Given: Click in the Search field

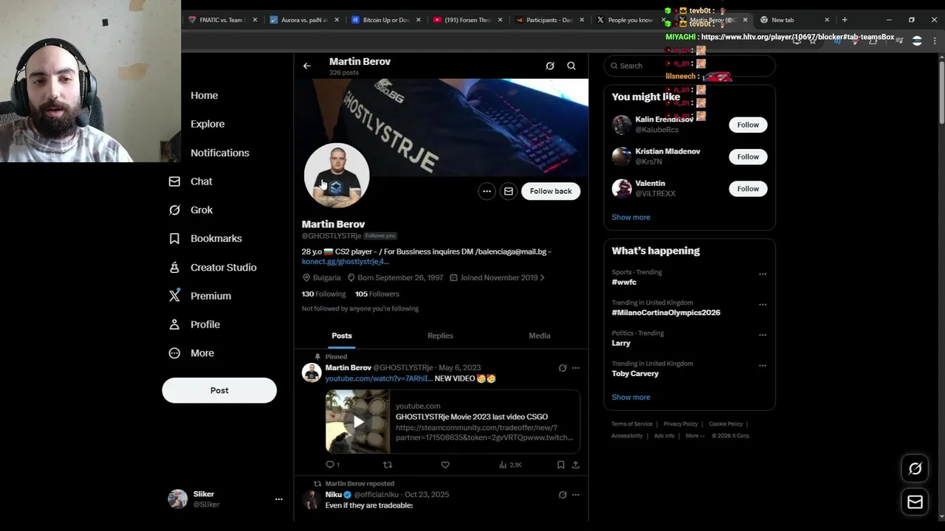Looking at the screenshot, I should coord(690,66).
